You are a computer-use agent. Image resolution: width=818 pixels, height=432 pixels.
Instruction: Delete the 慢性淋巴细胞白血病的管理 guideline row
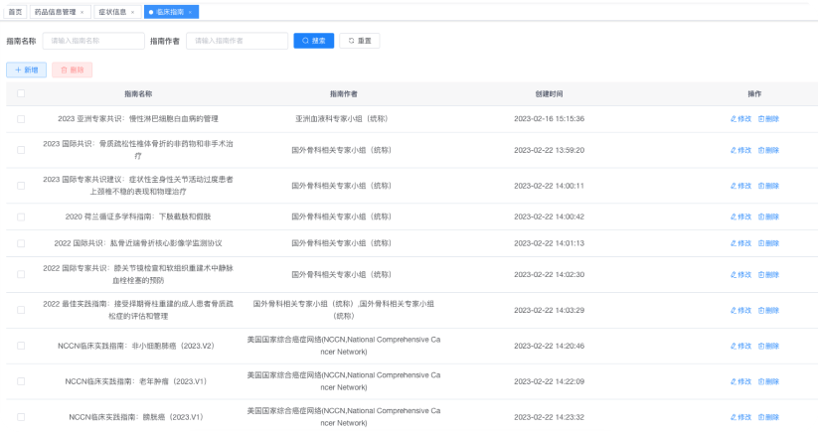[x=768, y=119]
